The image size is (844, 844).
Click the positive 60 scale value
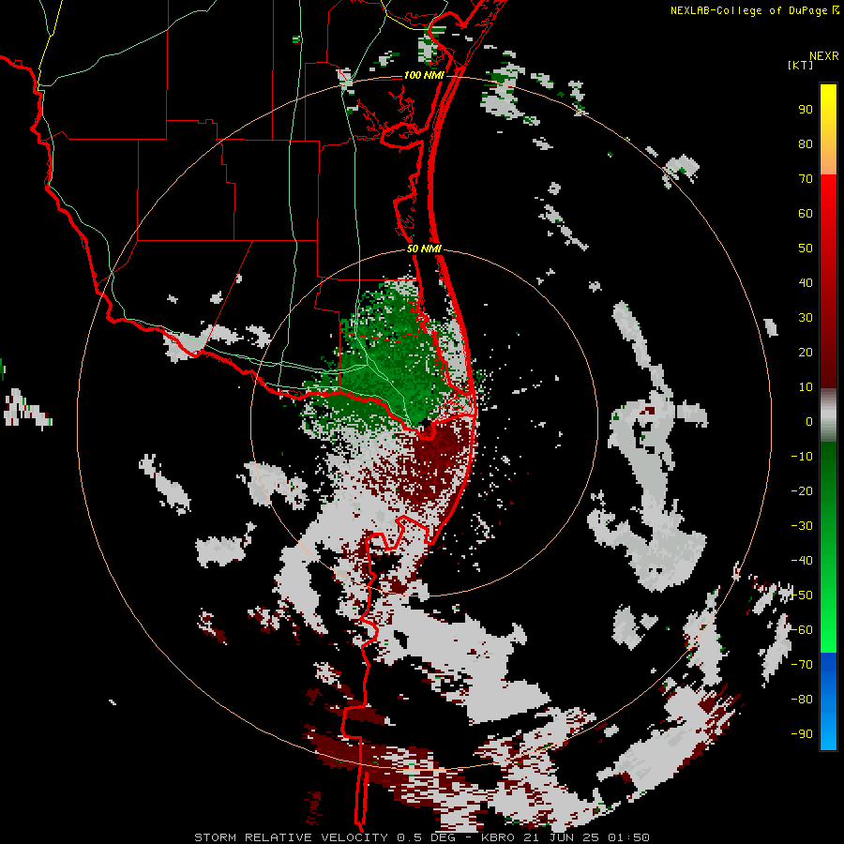click(806, 214)
